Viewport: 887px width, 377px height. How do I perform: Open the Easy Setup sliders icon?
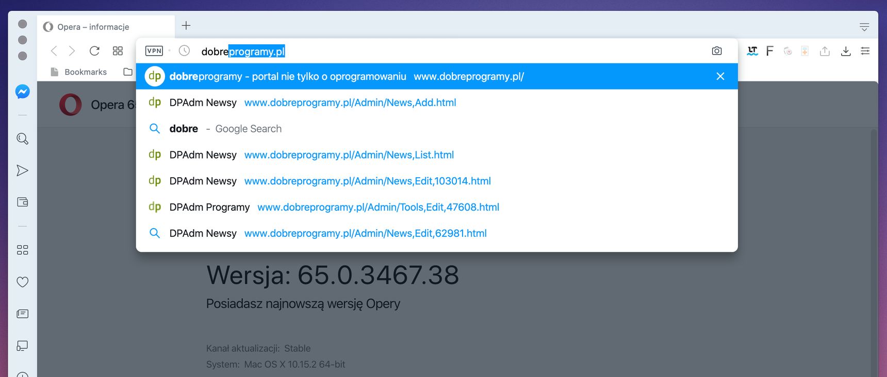(x=865, y=51)
